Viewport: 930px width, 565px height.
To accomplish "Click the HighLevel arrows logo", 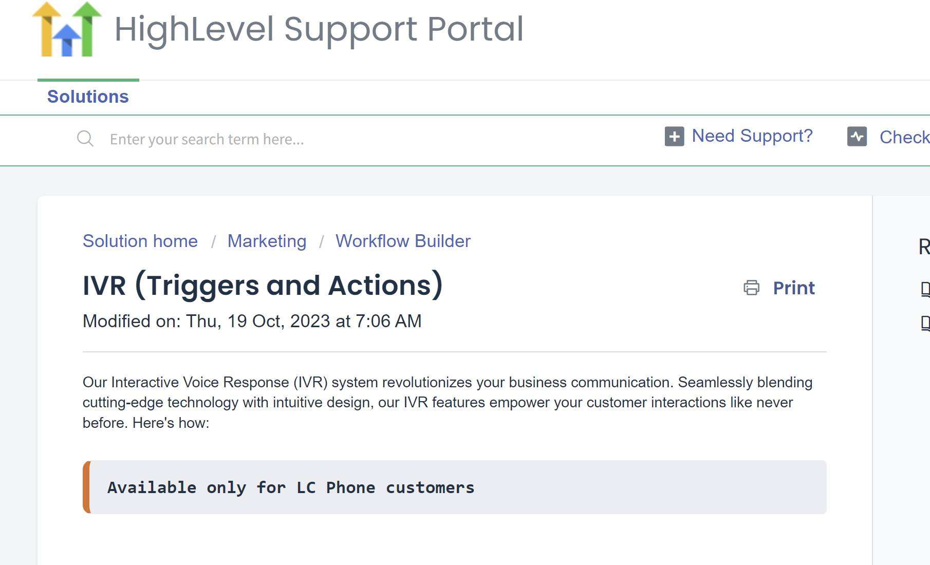I will [67, 29].
